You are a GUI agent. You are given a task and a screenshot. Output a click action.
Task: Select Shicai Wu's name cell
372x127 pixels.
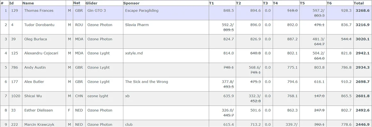tap(44, 98)
